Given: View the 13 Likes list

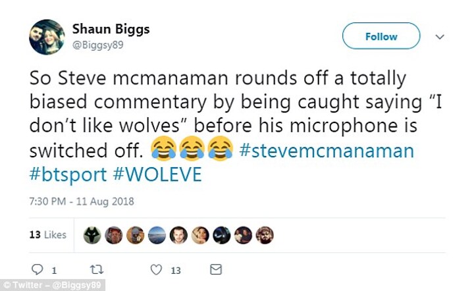Looking at the screenshot, I should click(48, 235).
